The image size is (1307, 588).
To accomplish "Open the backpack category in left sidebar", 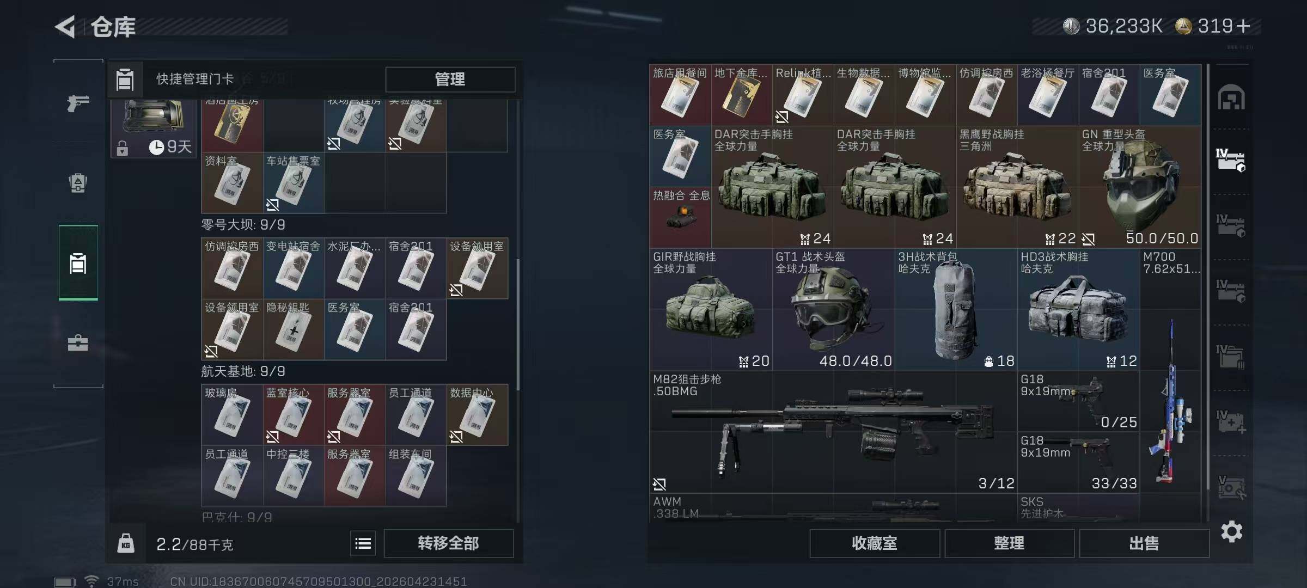I will pos(78,183).
